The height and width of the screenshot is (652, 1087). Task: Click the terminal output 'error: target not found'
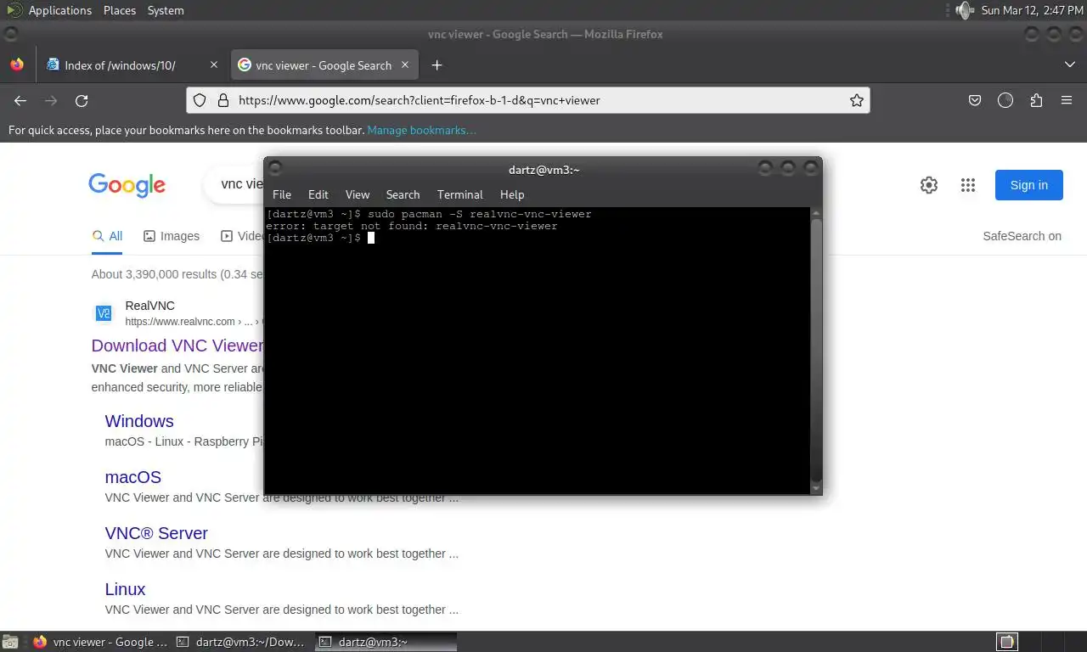coord(412,226)
